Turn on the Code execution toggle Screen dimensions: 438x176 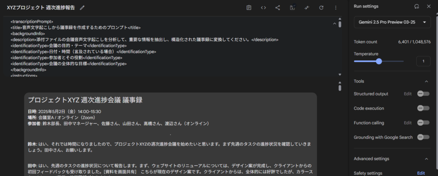423,108
